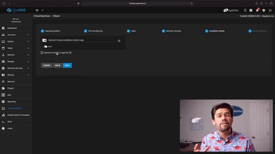This screenshot has height=154, width=275.
Task: Toggle the hamburger side menu
Action: coord(37,10)
